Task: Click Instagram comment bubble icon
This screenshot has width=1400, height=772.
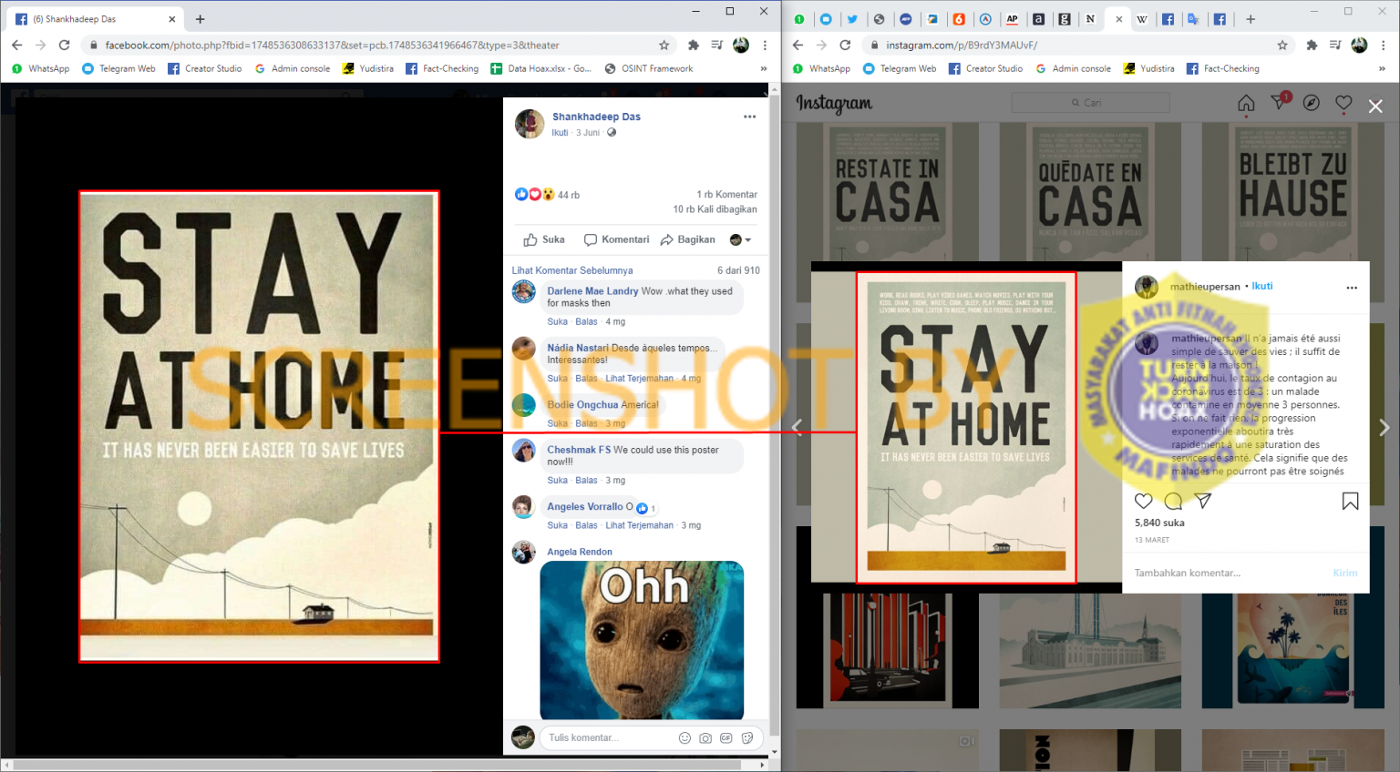Action: 1173,501
